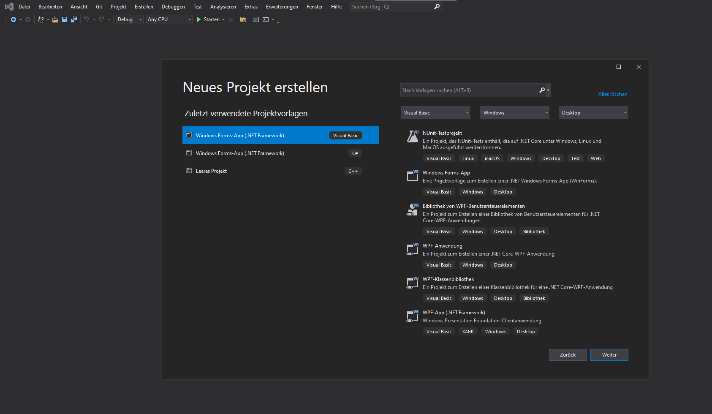Open the Debuggen menu

173,7
